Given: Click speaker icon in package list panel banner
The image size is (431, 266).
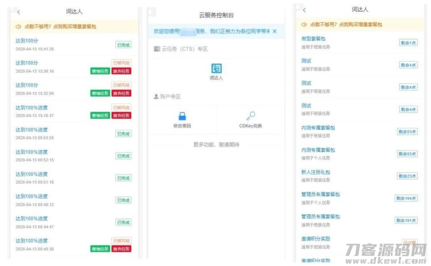Looking at the screenshot, I should [x=304, y=24].
